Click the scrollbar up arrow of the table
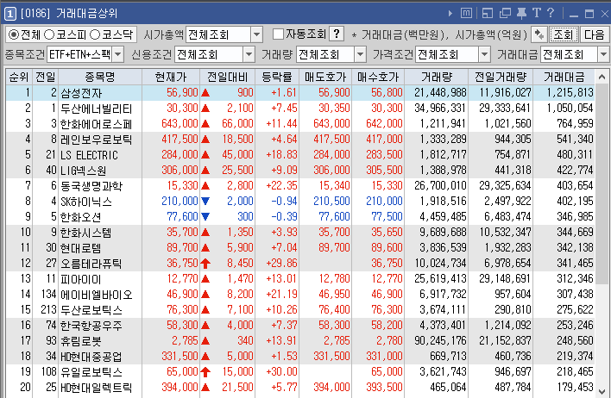Image resolution: width=611 pixels, height=398 pixels. tap(602, 77)
